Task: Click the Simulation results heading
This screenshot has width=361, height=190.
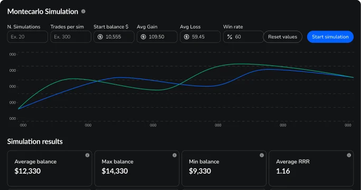Action: point(35,141)
